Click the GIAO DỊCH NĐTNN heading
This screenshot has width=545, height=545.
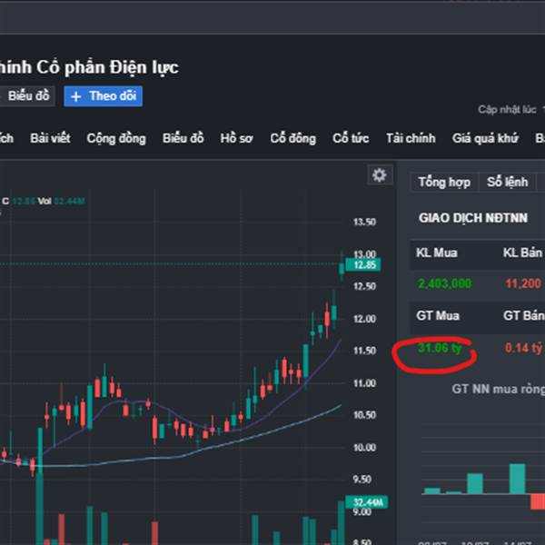pyautogui.click(x=473, y=218)
